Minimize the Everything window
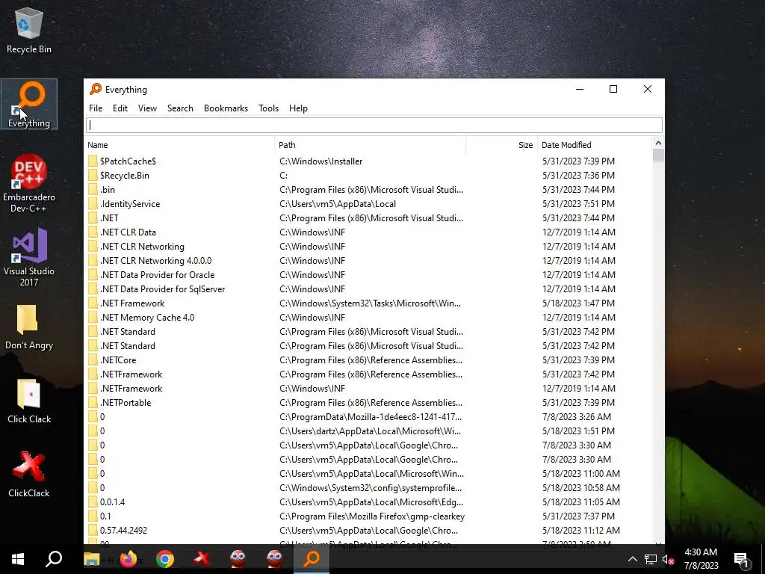 tap(580, 89)
